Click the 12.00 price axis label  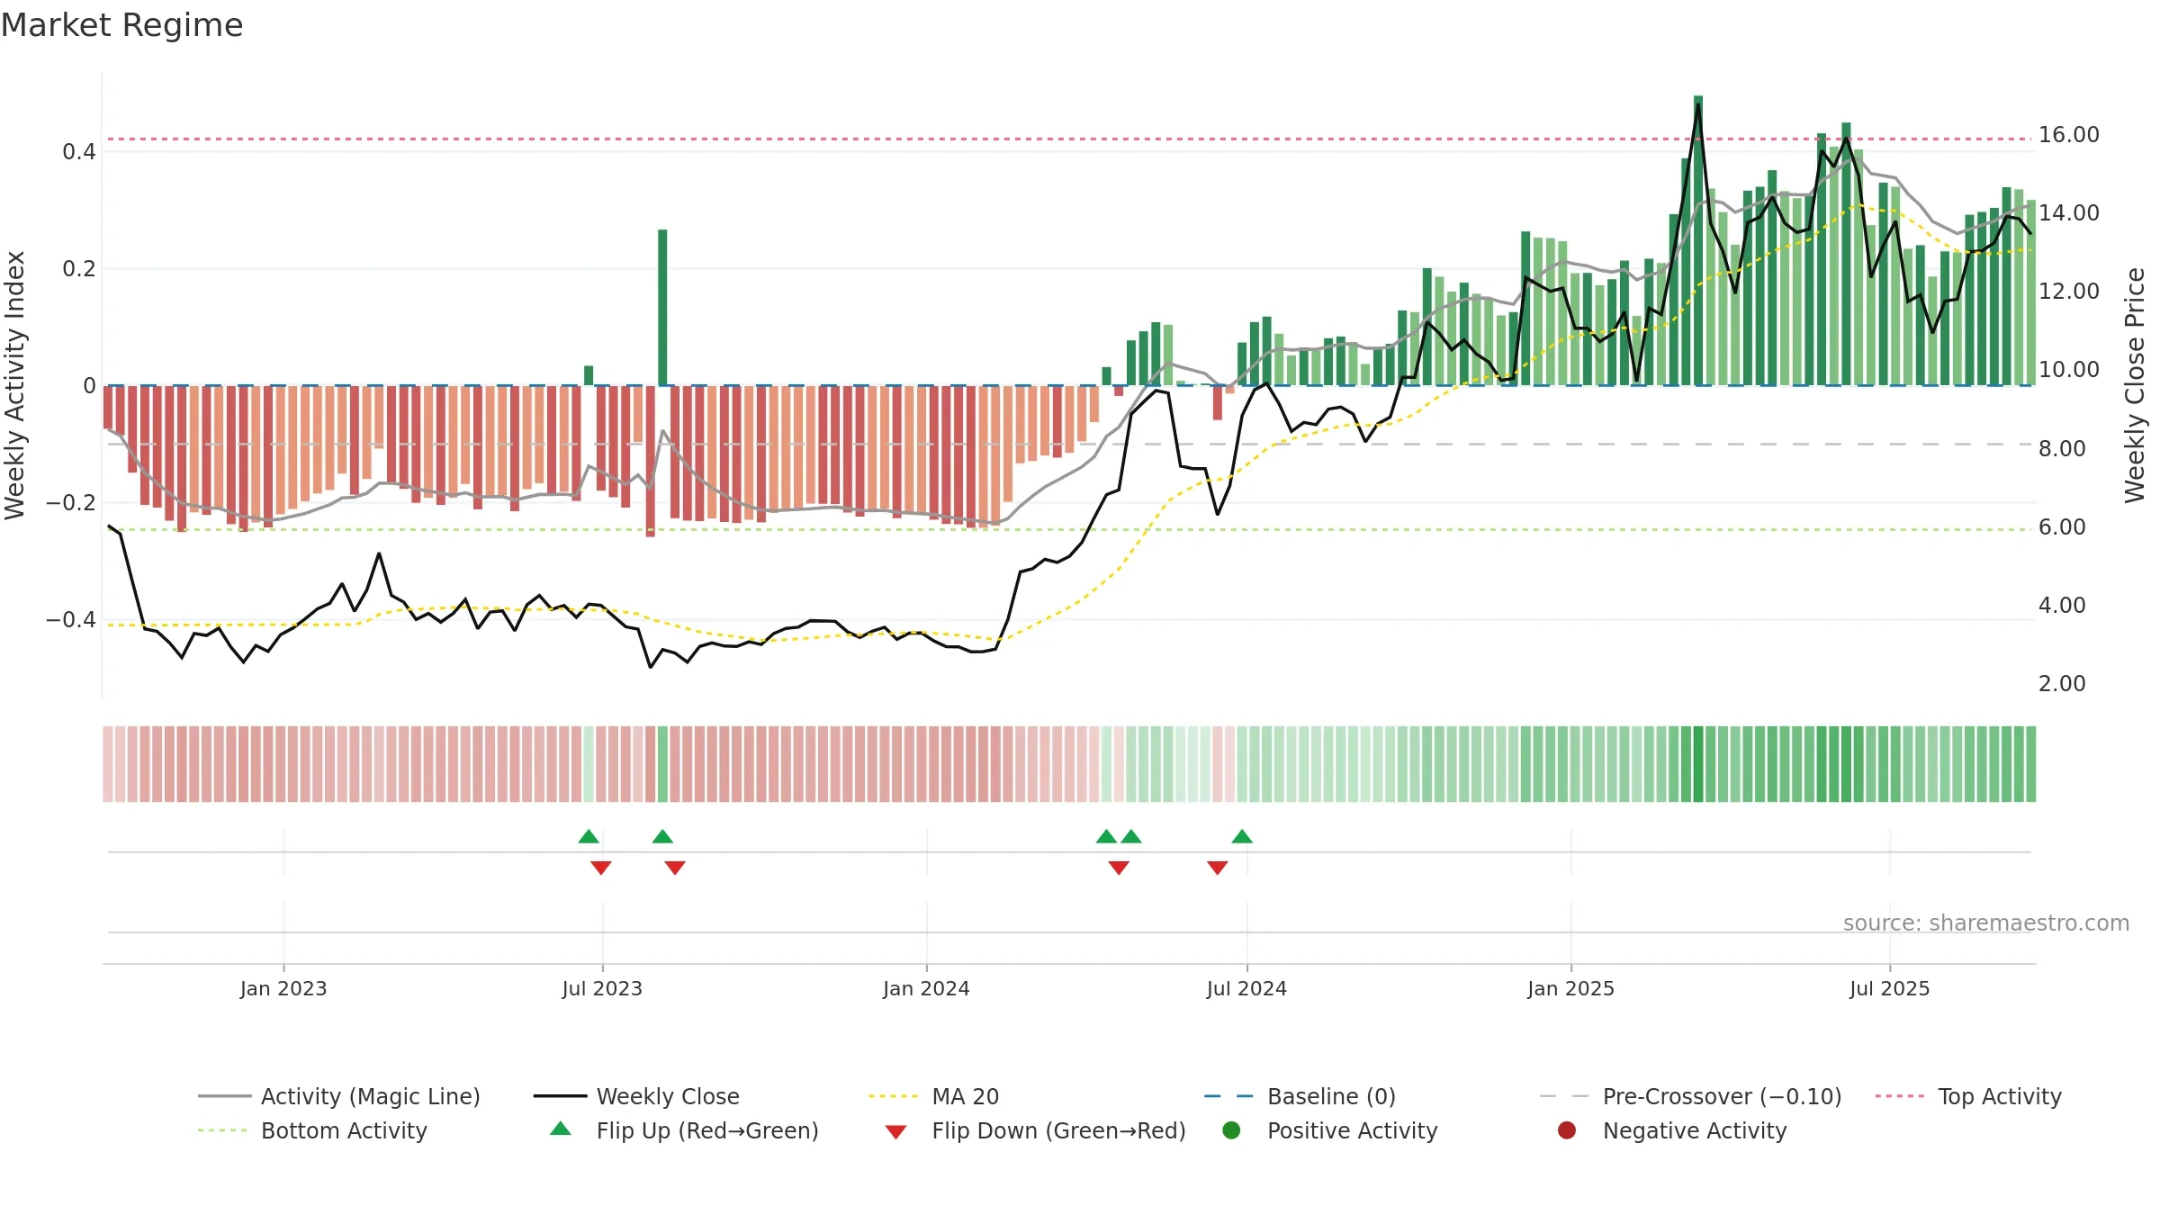[2069, 292]
